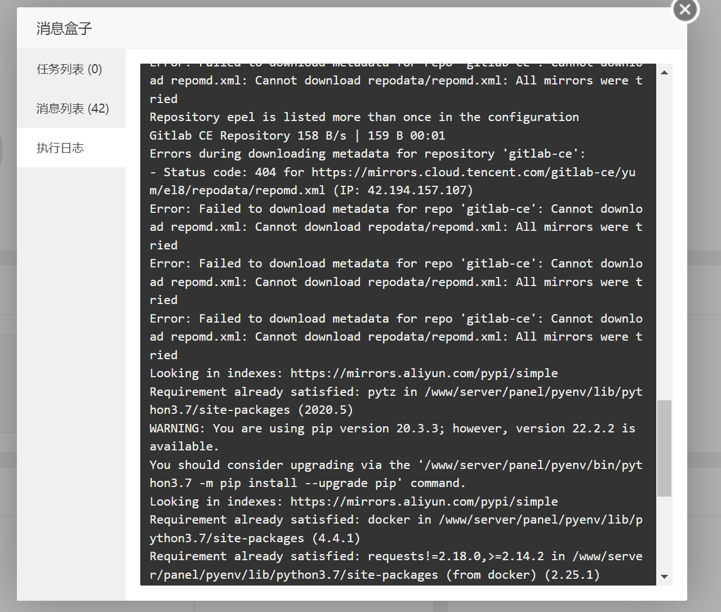Click the 'You should consider upgrading' line

point(396,474)
